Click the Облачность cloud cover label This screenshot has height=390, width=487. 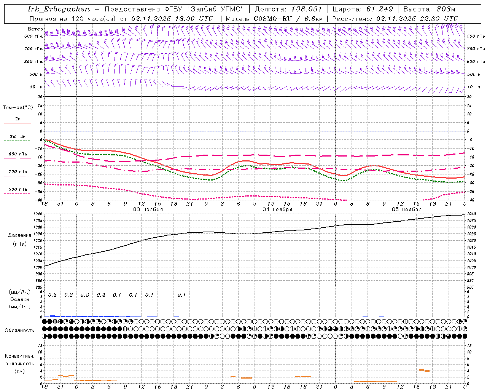19,331
